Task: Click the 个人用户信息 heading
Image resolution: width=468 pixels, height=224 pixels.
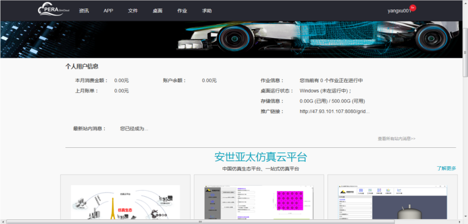Action: pyautogui.click(x=82, y=66)
